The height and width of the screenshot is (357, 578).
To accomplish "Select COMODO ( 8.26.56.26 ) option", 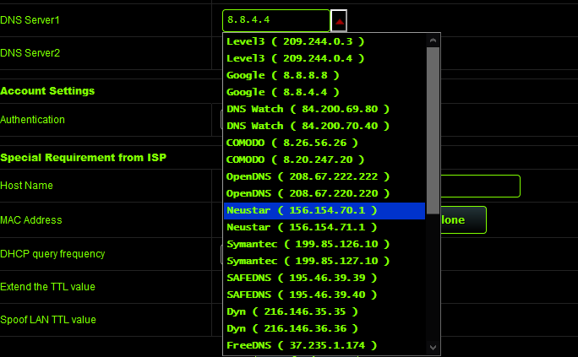I will [x=324, y=143].
